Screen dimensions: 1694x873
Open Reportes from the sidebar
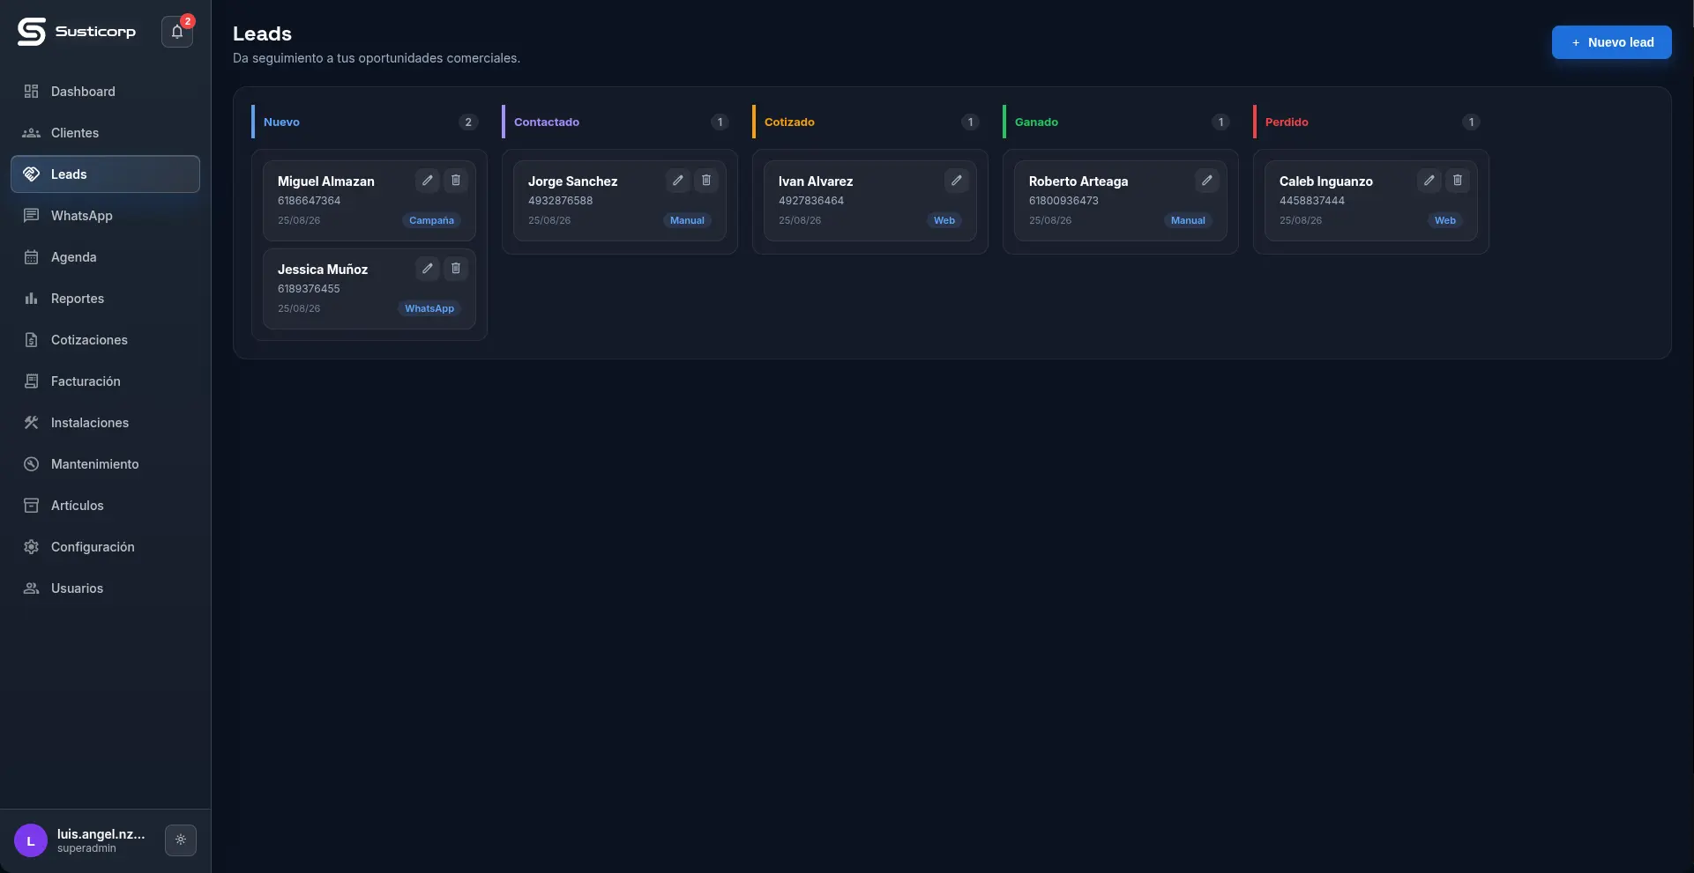click(x=105, y=299)
